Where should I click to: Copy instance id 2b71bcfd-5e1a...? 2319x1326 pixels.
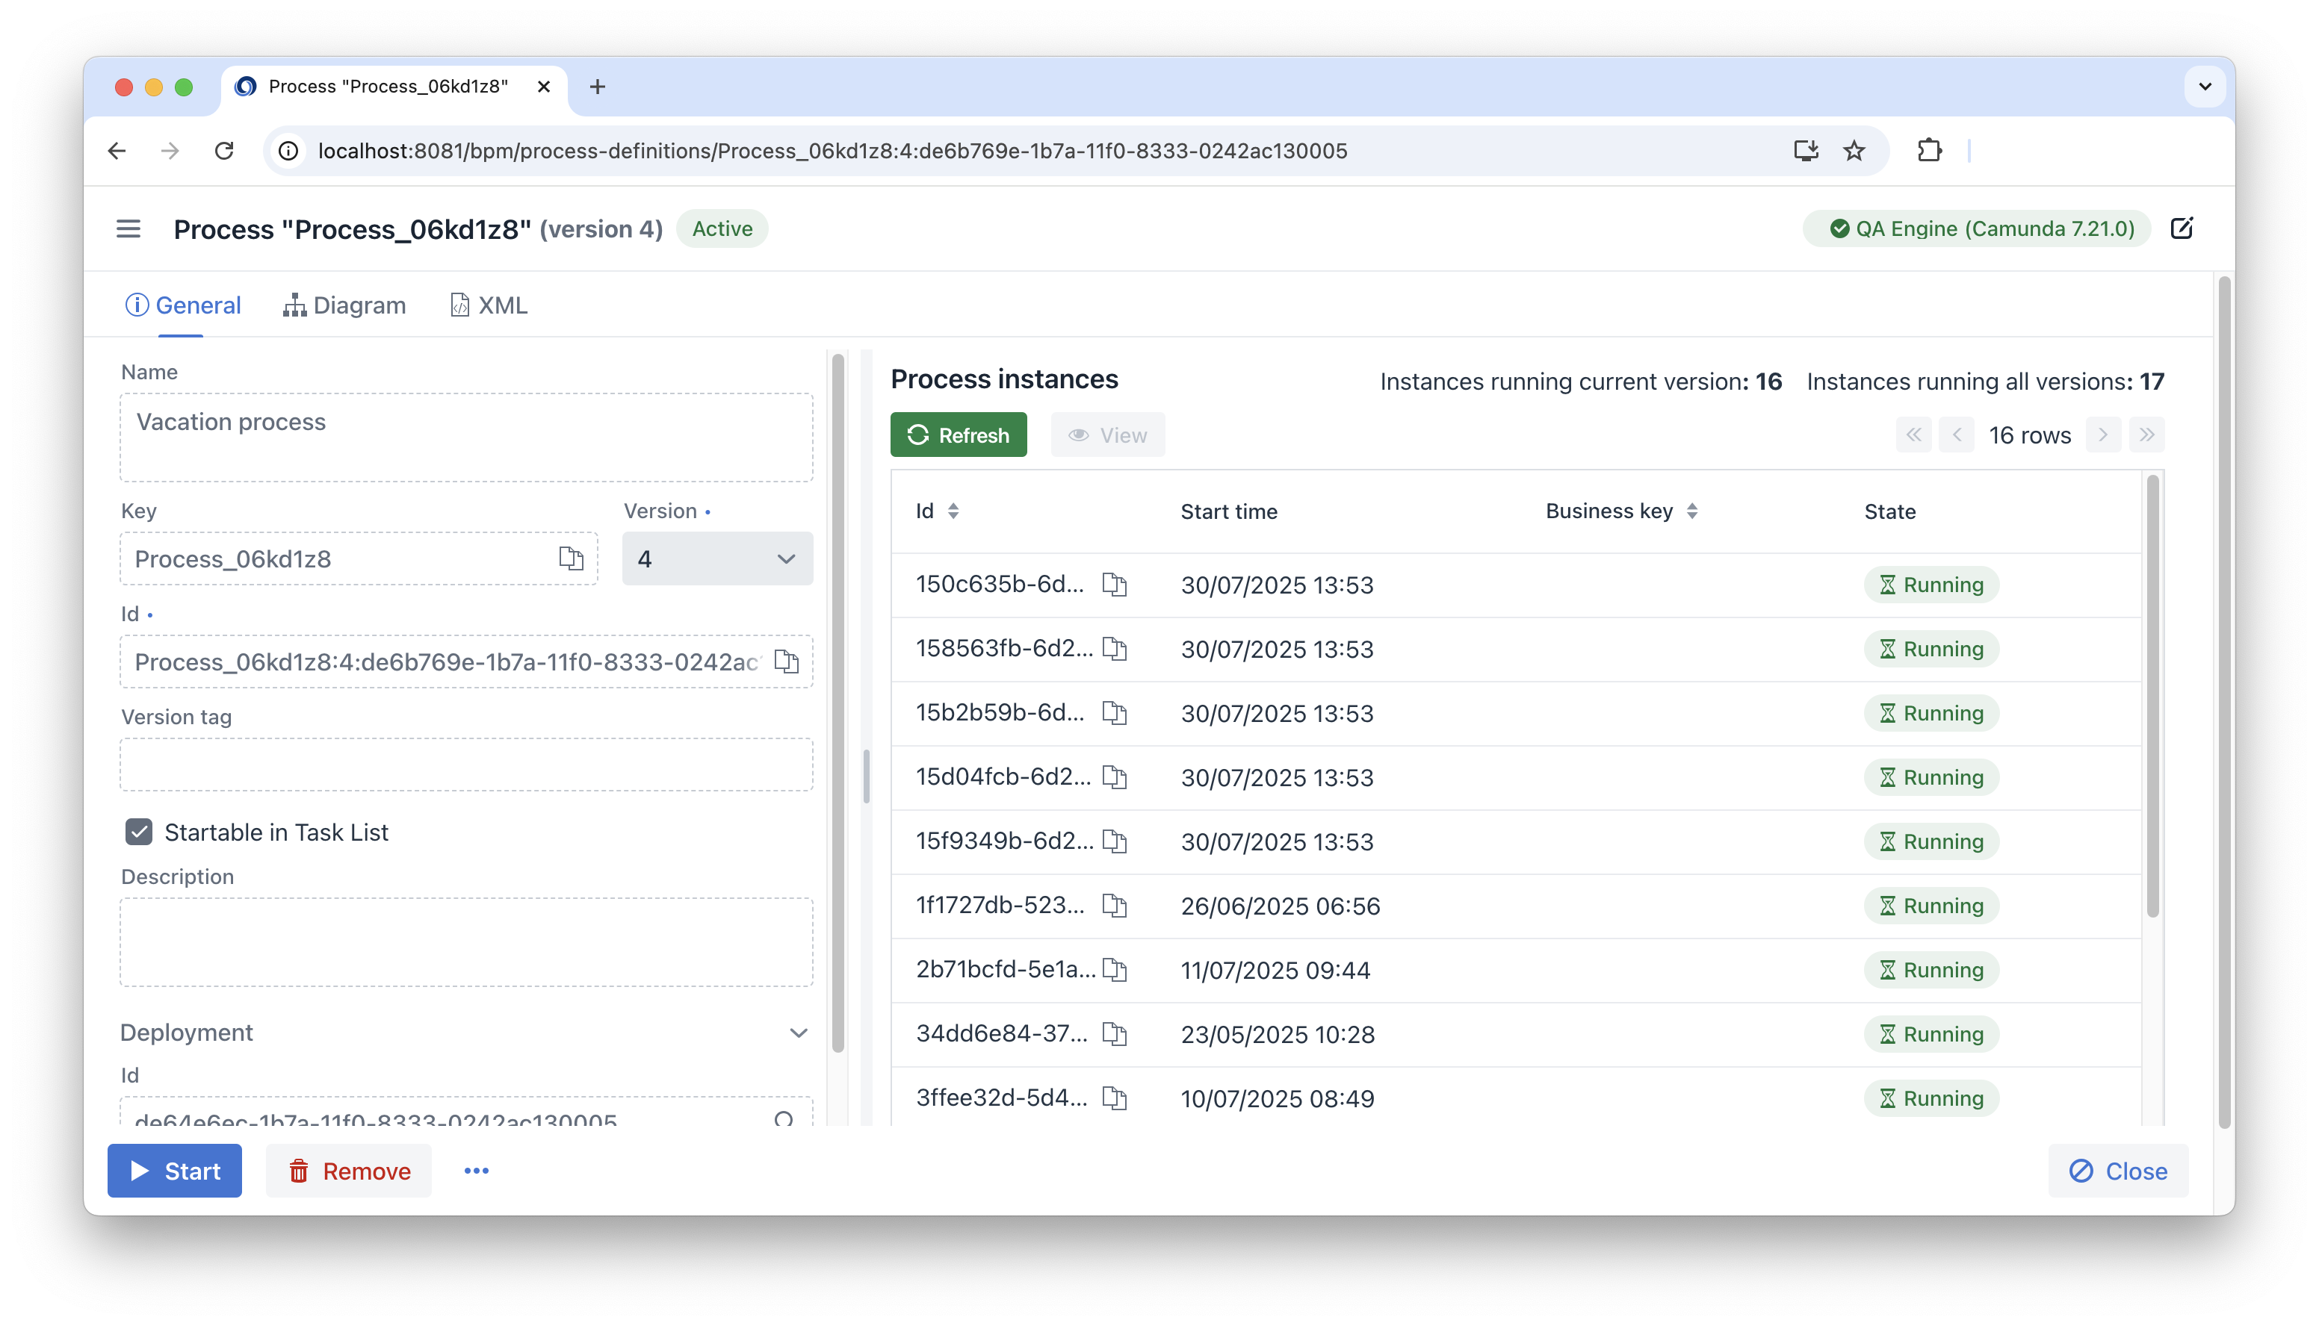coord(1115,969)
